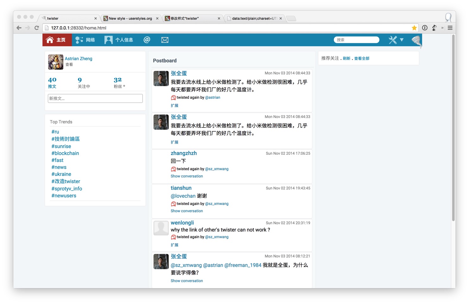Show conversation under tianshun post

coord(187,211)
